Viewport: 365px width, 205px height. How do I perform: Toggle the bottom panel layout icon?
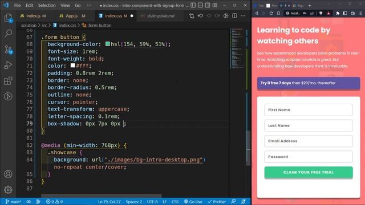click(x=200, y=5)
